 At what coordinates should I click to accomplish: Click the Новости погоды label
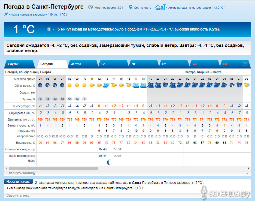pos(18,182)
